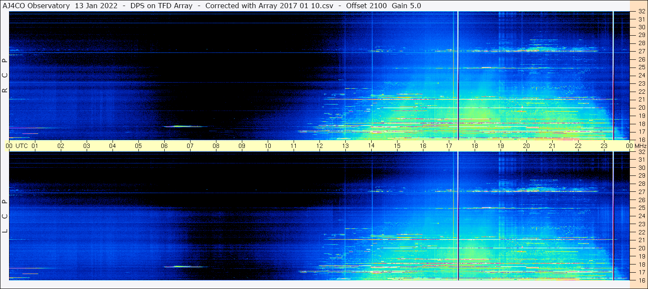
Task: Select hour 10 on the UTC time axis
Action: click(x=268, y=146)
